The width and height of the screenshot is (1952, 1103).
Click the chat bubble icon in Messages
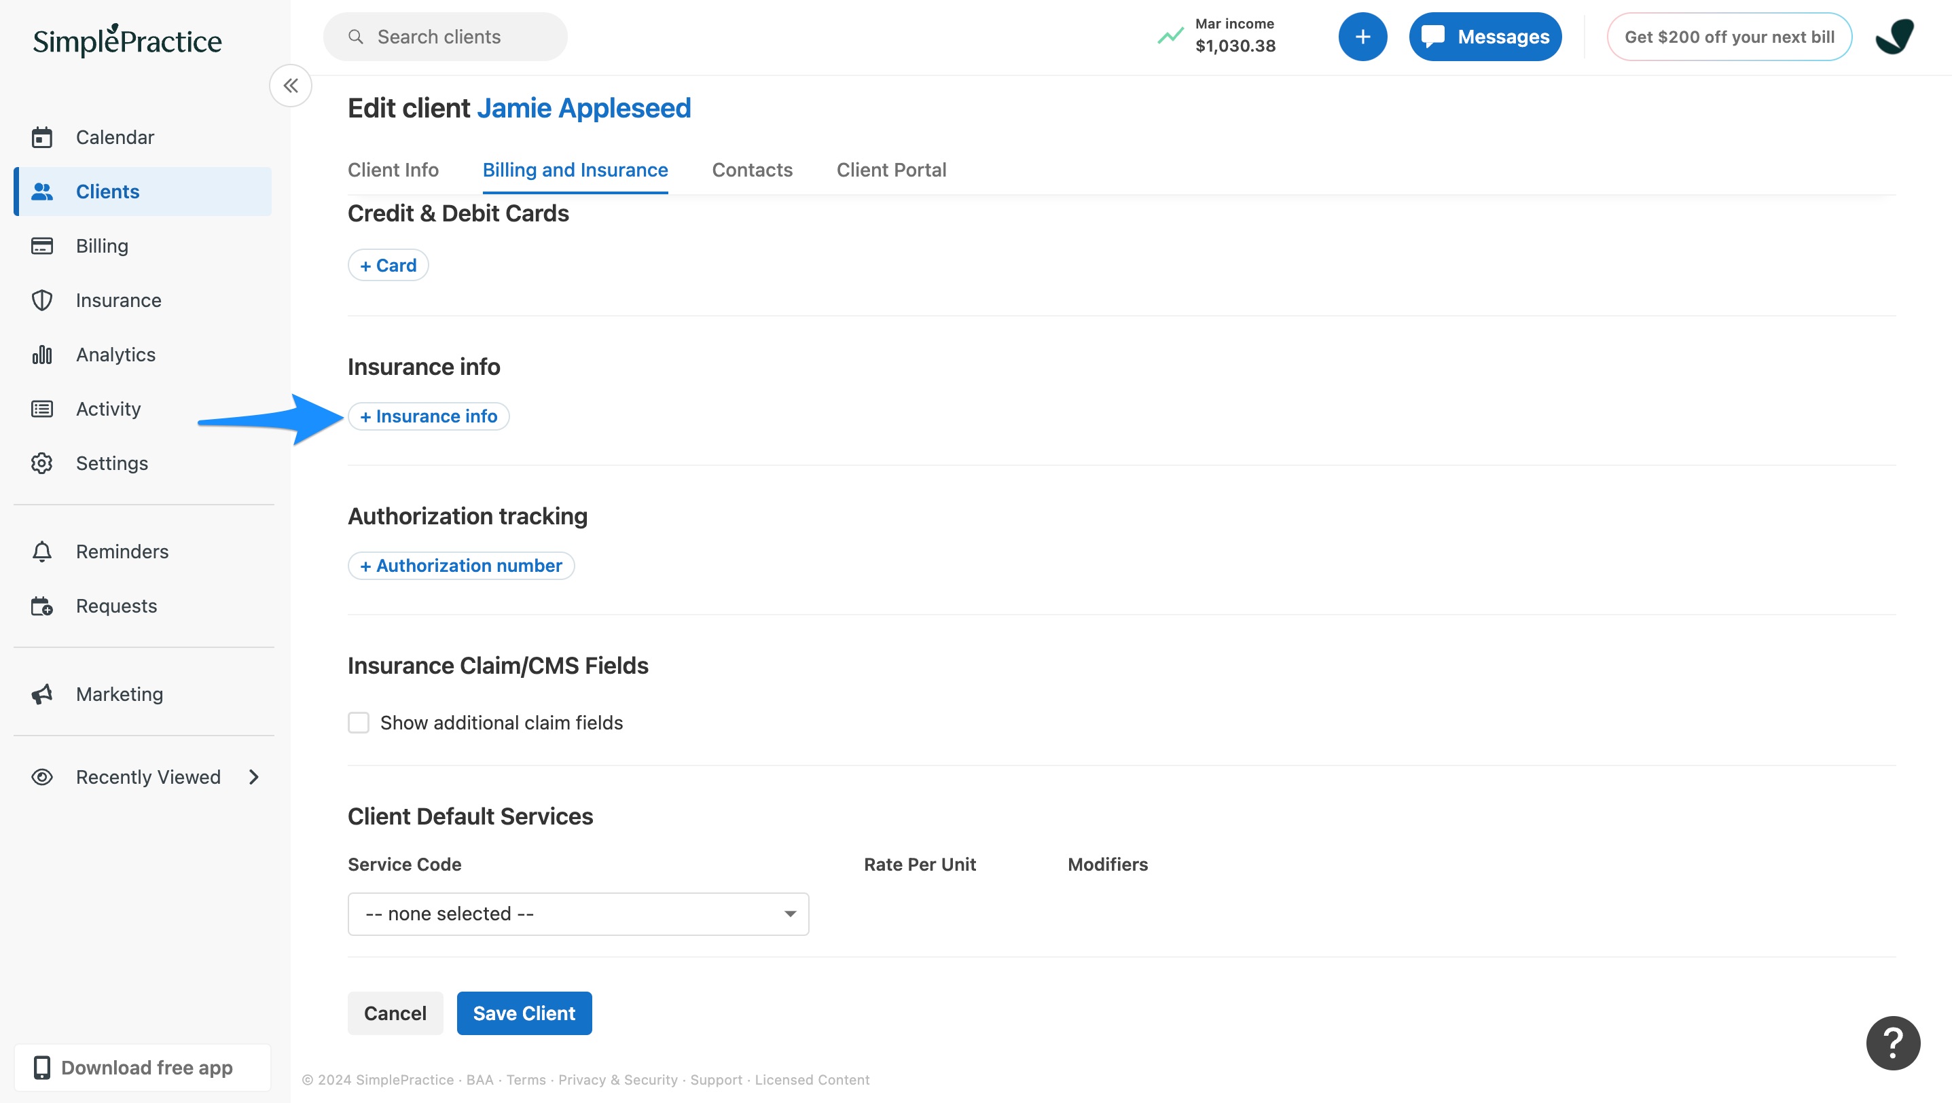point(1432,37)
